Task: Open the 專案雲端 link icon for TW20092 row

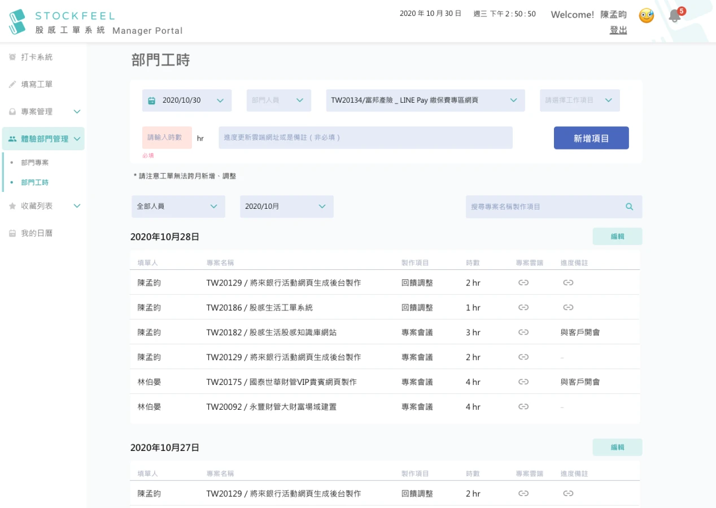Action: [523, 407]
